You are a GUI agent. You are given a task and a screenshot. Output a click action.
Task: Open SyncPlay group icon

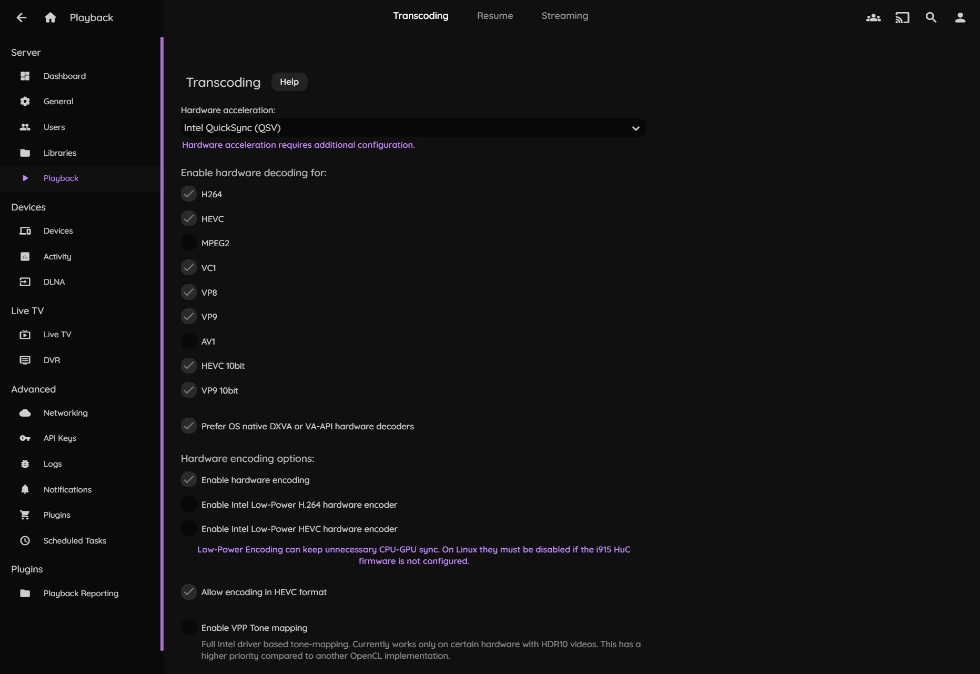pyautogui.click(x=873, y=17)
